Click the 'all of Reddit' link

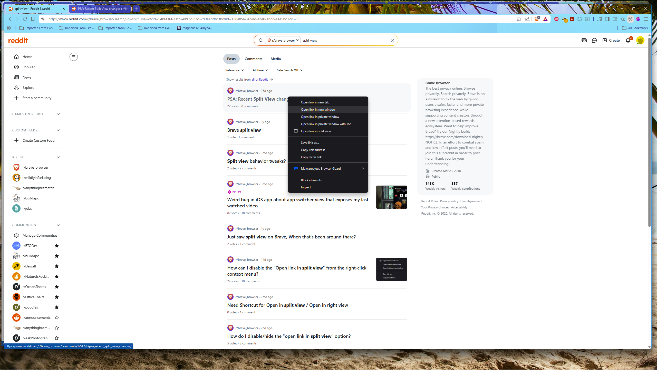pyautogui.click(x=259, y=80)
